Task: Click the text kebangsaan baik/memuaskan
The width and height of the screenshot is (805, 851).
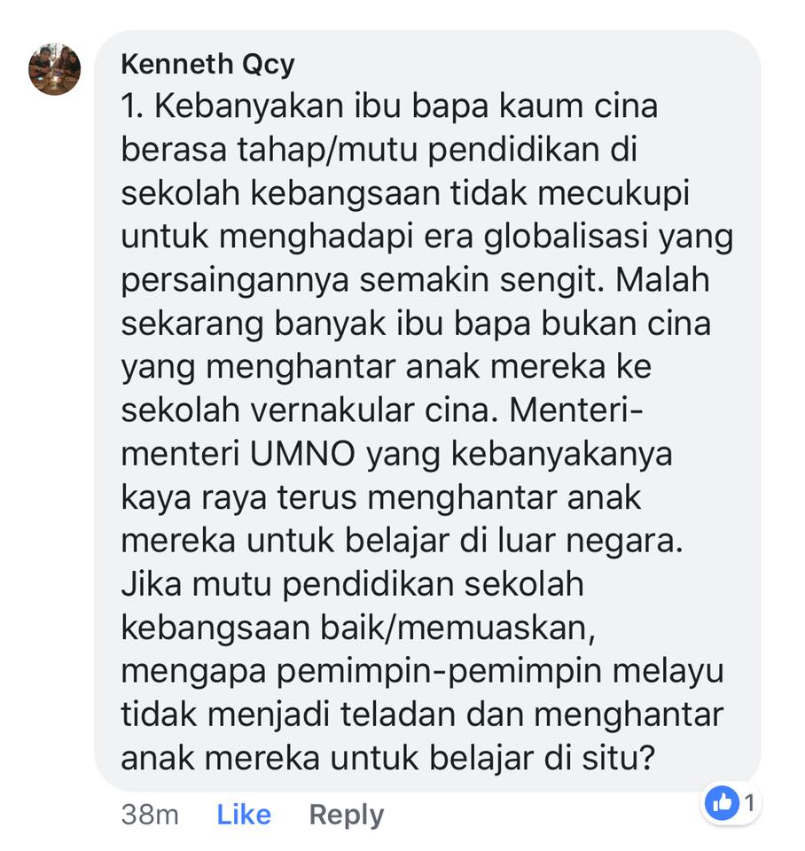Action: click(x=357, y=628)
